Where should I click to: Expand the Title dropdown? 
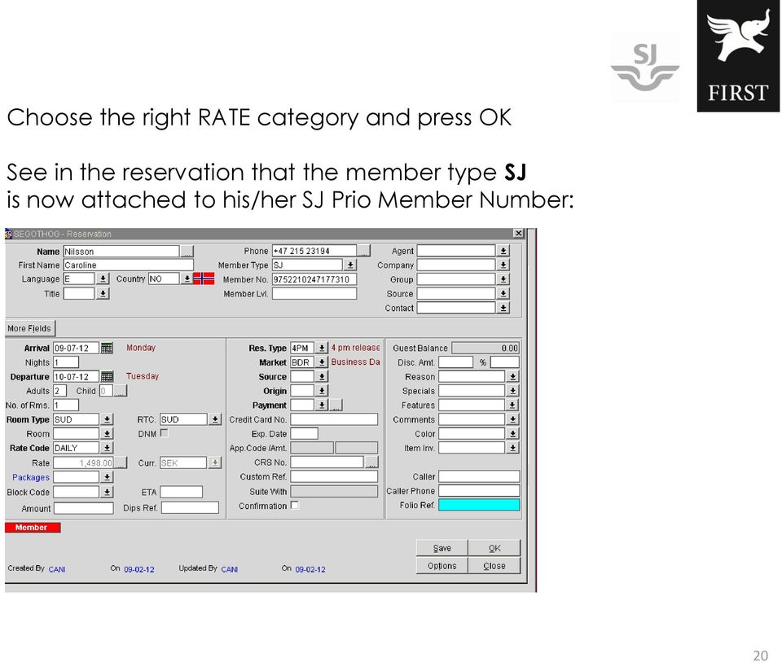click(x=103, y=294)
